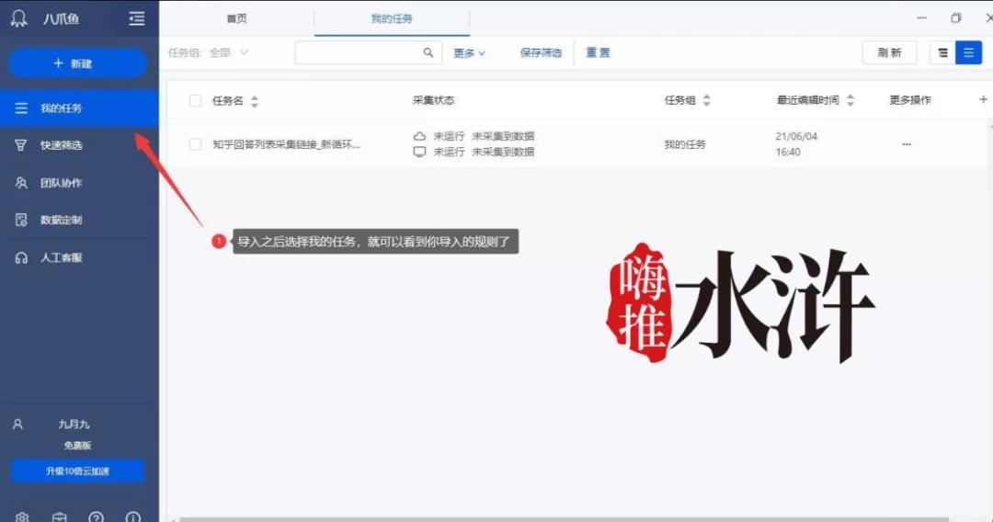Open the task 知乎回答列表采集链接_新循环
The height and width of the screenshot is (522, 993).
[x=286, y=144]
